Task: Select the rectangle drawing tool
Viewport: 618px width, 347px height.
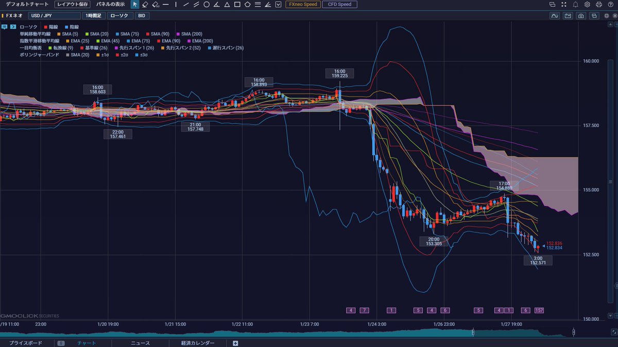Action: (237, 4)
